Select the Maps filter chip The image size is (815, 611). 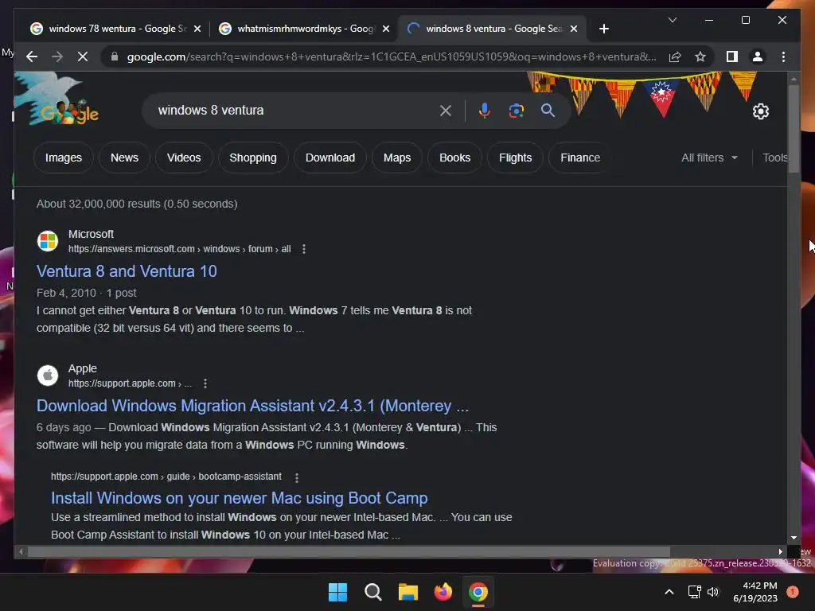pyautogui.click(x=397, y=158)
